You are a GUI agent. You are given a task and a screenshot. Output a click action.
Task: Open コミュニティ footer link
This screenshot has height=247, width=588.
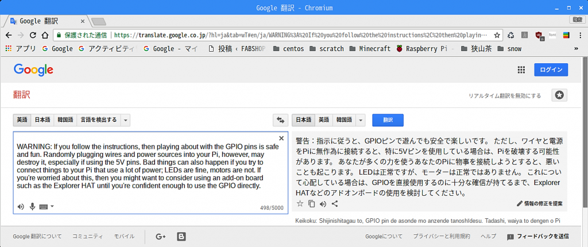(x=87, y=237)
